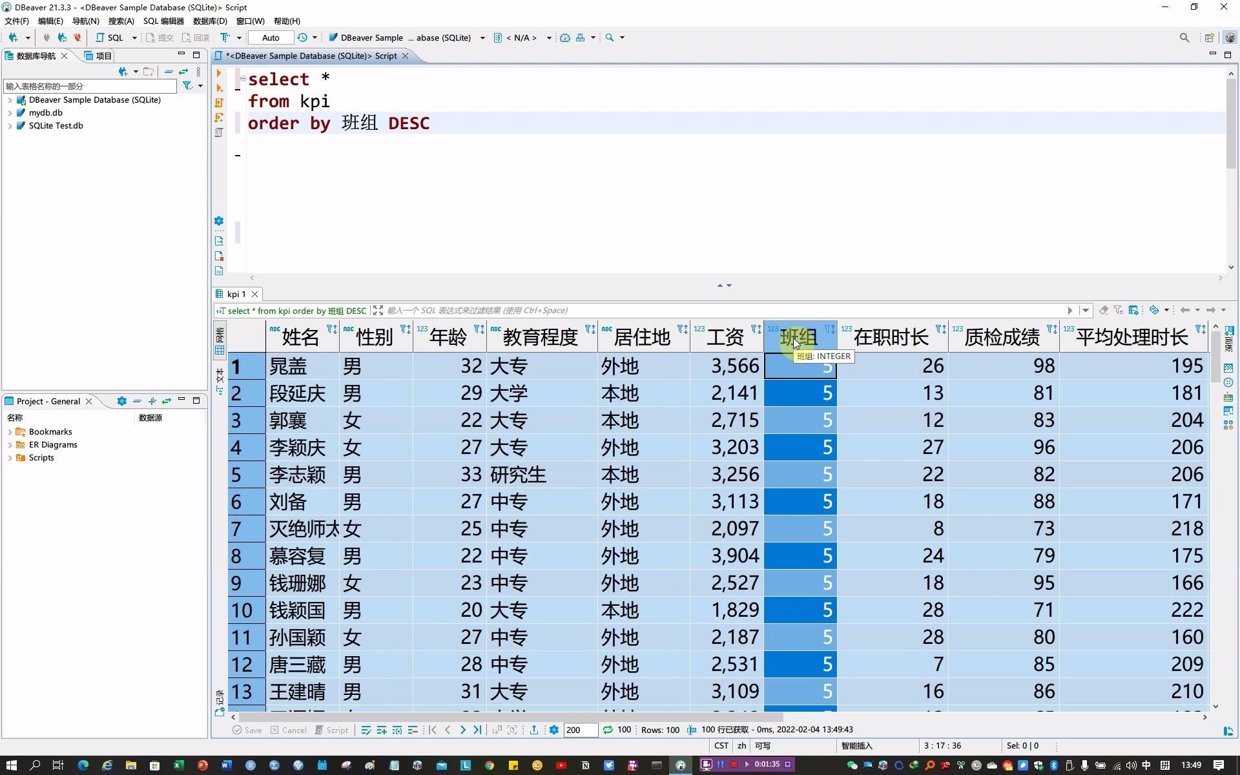Add a row in the results toolbar
This screenshot has width=1240, height=775.
pos(382,730)
